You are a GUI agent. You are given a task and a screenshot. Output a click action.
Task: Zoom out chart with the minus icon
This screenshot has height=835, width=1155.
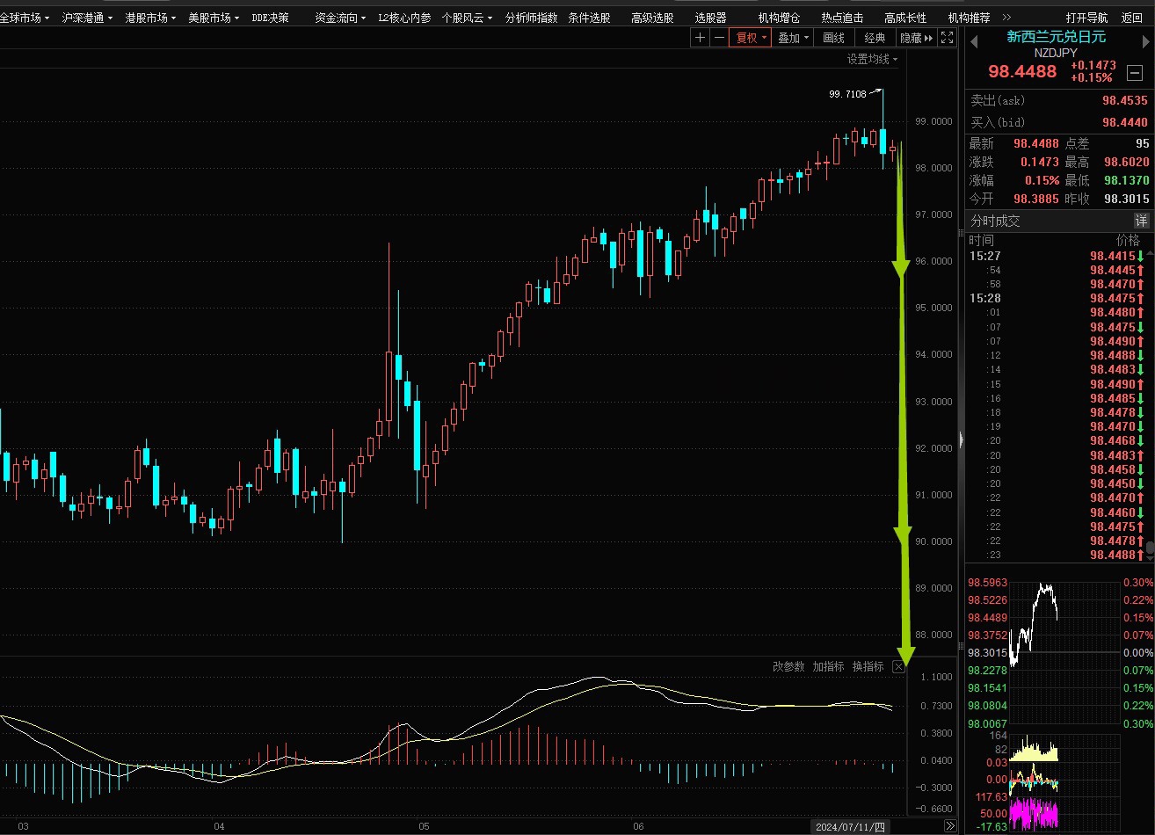pyautogui.click(x=719, y=38)
